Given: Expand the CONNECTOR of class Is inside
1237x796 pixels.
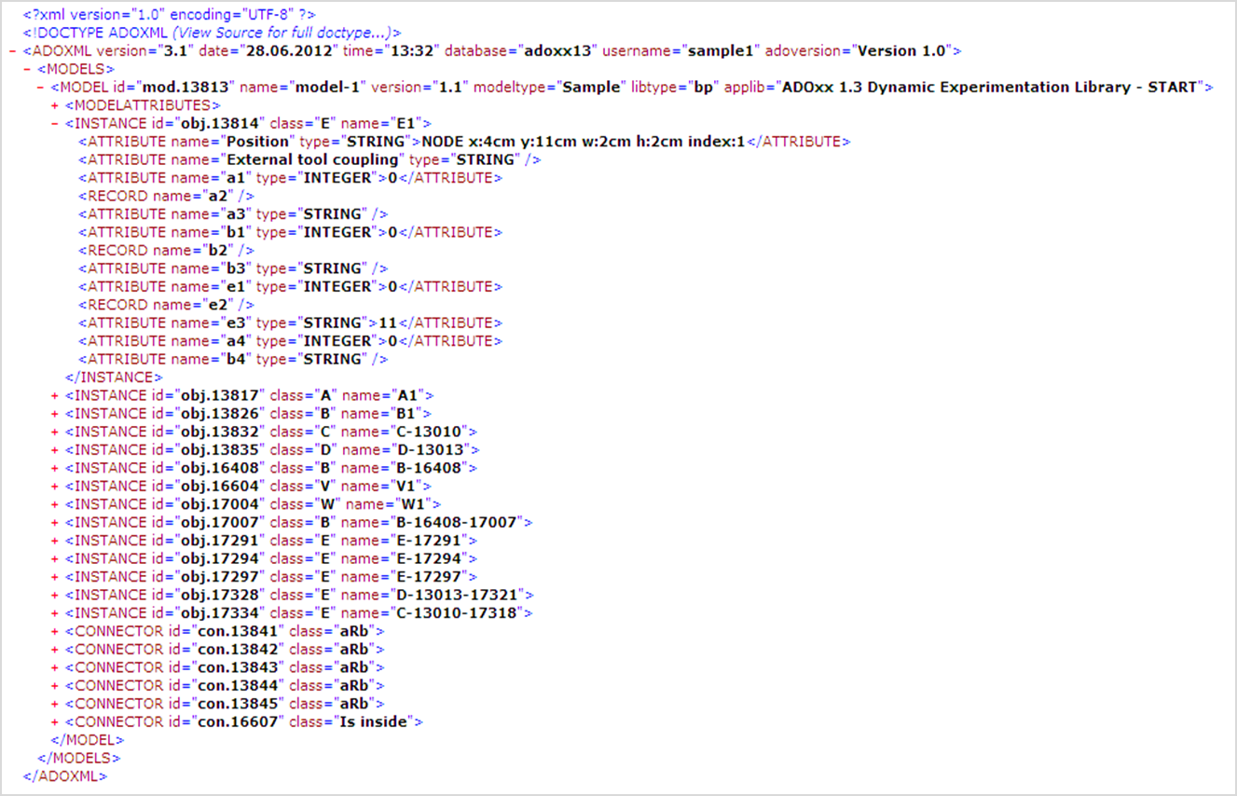Looking at the screenshot, I should point(52,721).
